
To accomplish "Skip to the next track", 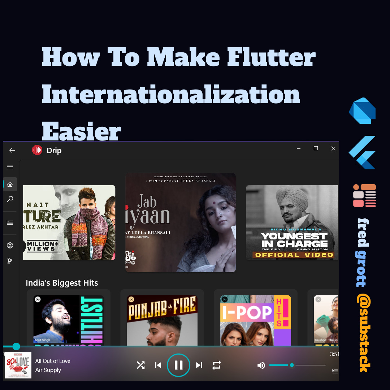I will click(199, 365).
